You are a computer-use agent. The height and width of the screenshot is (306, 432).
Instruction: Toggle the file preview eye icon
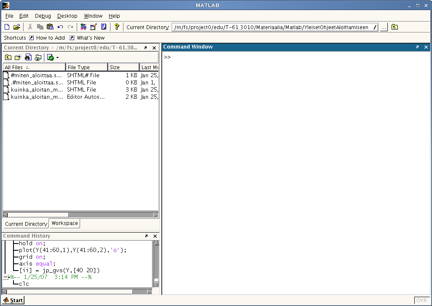click(x=38, y=57)
